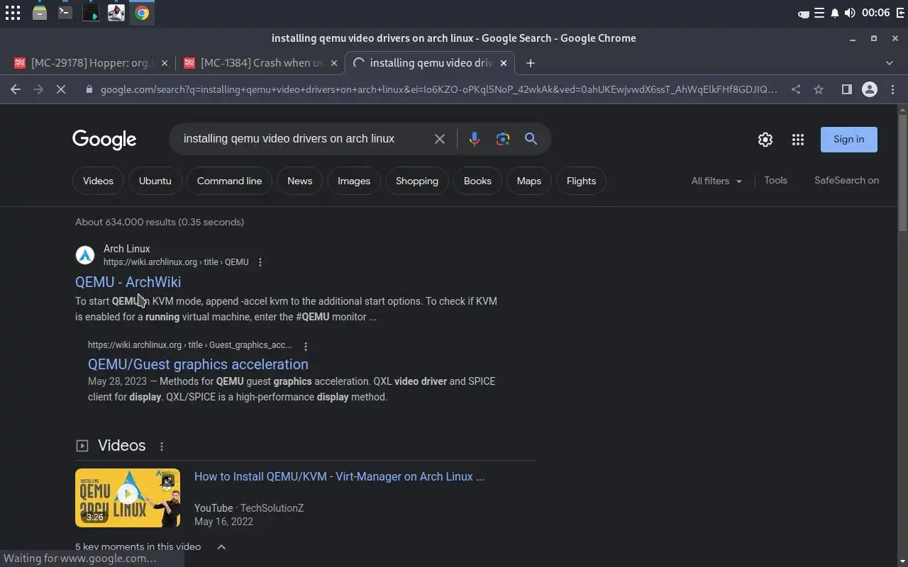The height and width of the screenshot is (567, 908).
Task: Stop loading the current page
Action: click(61, 89)
